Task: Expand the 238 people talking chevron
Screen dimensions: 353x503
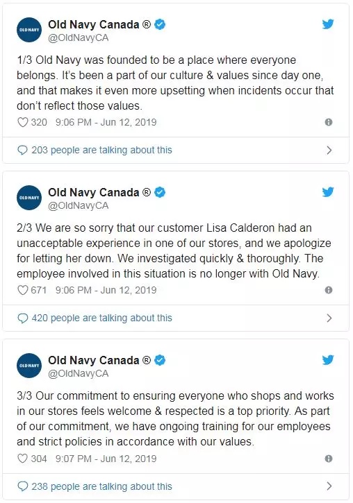Action: (x=329, y=486)
